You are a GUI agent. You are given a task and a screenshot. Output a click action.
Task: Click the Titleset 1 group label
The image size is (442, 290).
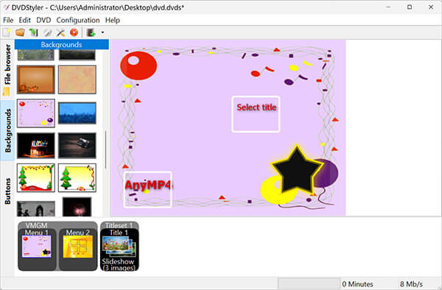(119, 225)
